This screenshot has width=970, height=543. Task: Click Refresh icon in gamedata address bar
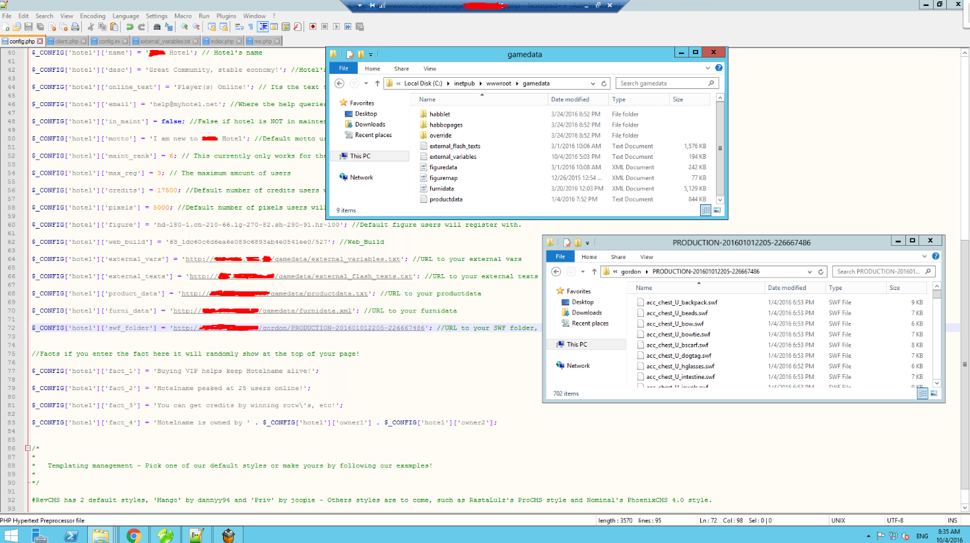604,84
